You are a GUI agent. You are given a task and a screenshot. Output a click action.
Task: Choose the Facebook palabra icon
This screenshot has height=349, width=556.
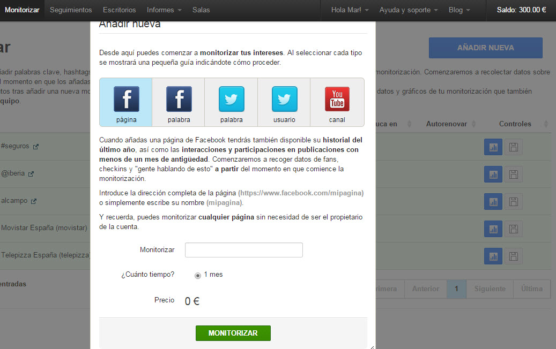coord(179,102)
